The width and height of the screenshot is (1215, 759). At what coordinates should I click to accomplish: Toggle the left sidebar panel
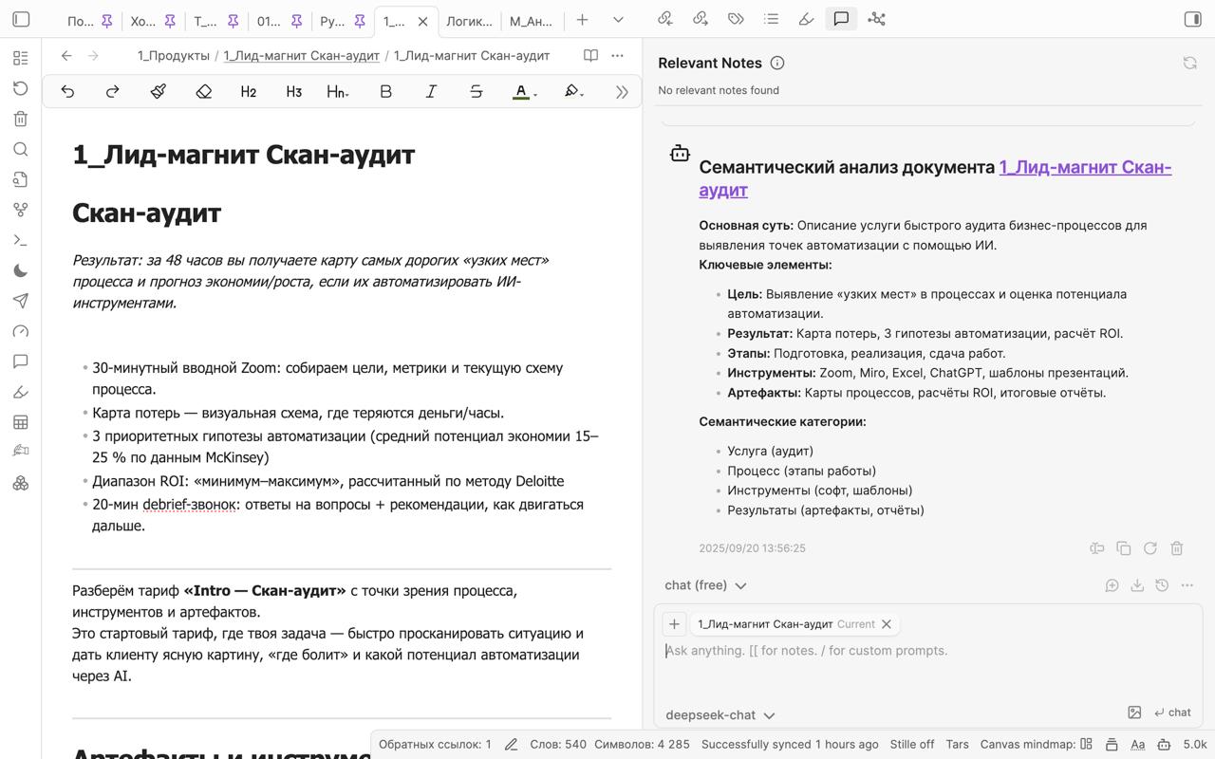pyautogui.click(x=21, y=19)
